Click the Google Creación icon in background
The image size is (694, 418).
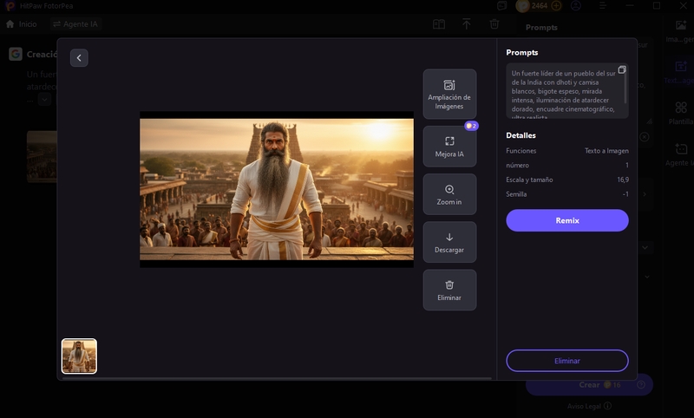pyautogui.click(x=16, y=54)
